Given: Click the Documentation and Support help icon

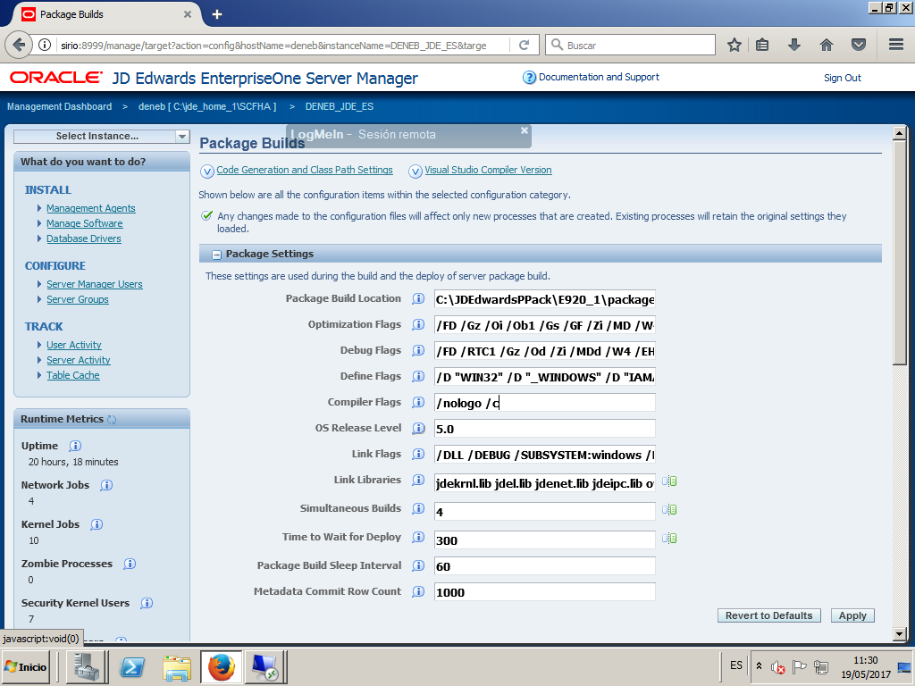Looking at the screenshot, I should (529, 78).
